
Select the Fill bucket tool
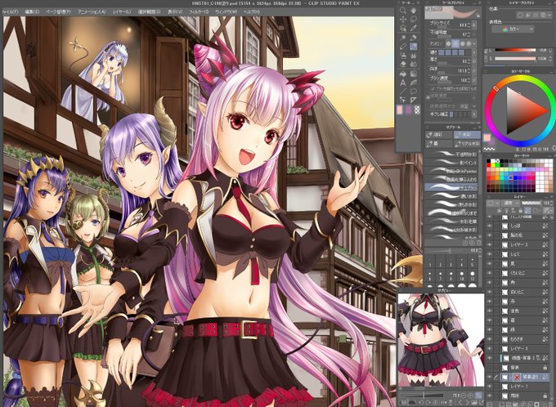point(403,74)
